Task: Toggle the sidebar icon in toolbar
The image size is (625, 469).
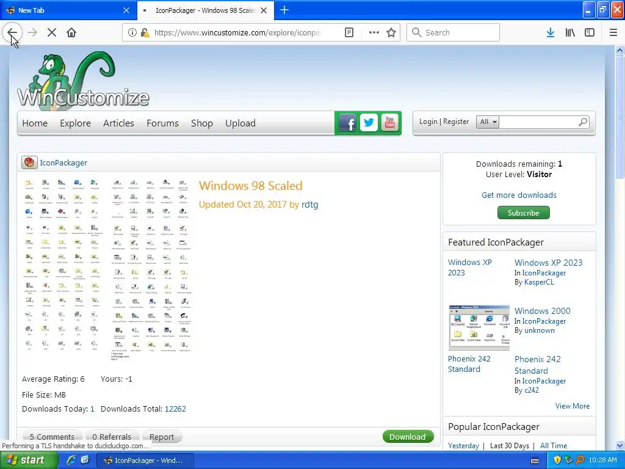Action: coord(590,32)
